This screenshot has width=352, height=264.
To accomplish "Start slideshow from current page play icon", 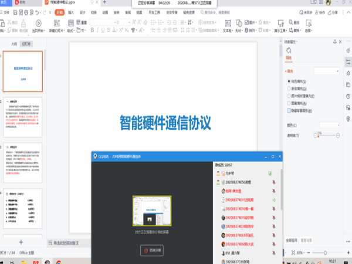I will [x=38, y=23].
